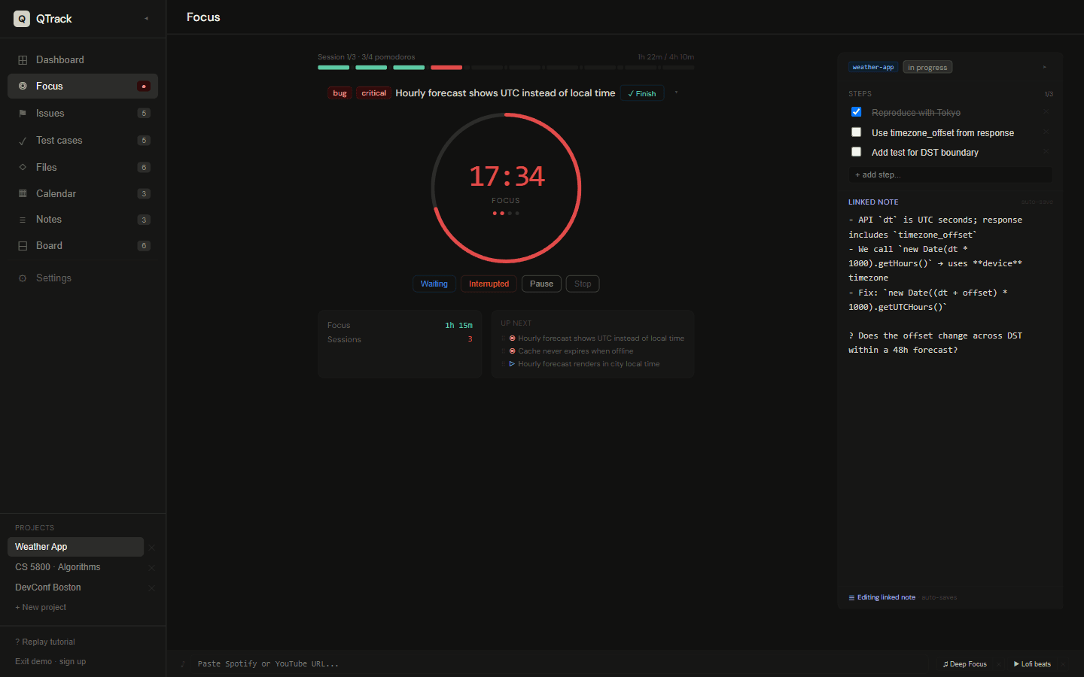Open the Issues section
The height and width of the screenshot is (677, 1084).
point(83,114)
